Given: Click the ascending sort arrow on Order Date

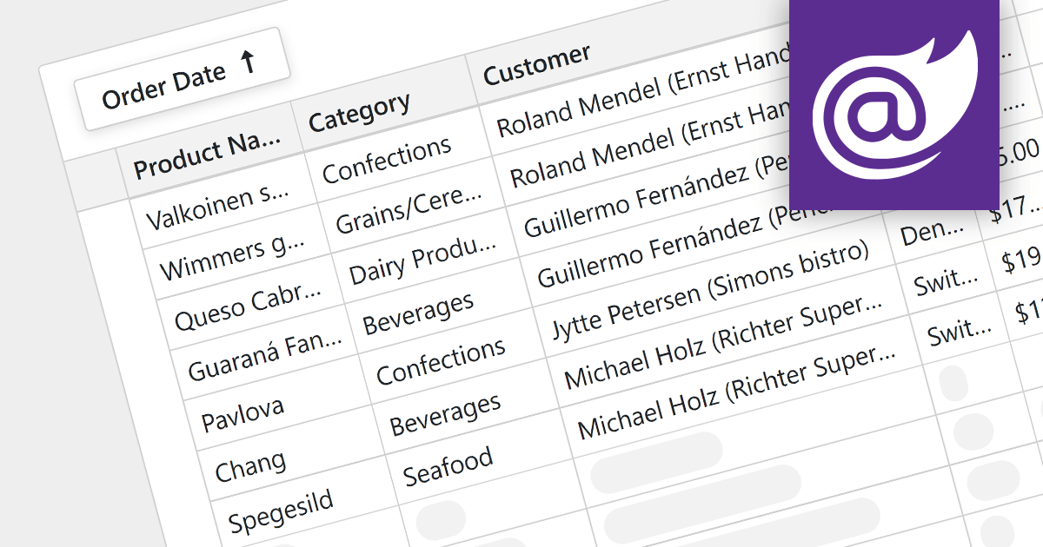Looking at the screenshot, I should (x=249, y=63).
